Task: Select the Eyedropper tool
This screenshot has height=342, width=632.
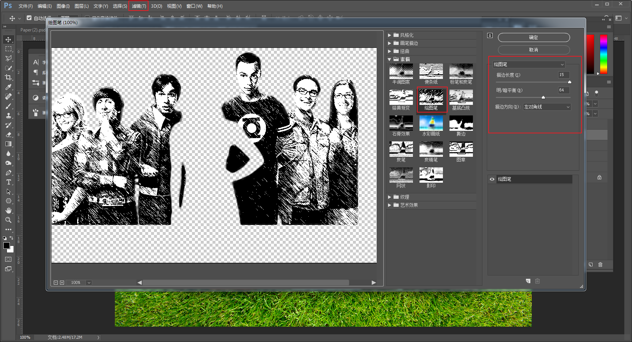Action: 8,87
